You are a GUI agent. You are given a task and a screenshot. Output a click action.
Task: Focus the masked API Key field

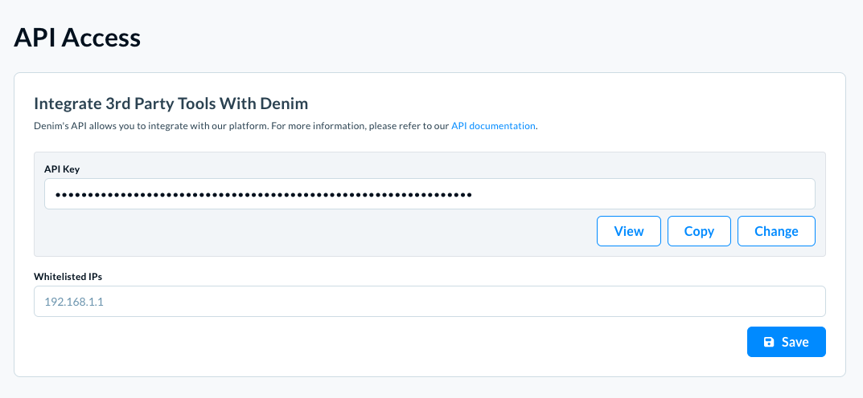pyautogui.click(x=429, y=194)
